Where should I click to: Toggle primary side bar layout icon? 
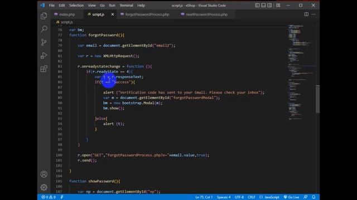click(x=257, y=5)
